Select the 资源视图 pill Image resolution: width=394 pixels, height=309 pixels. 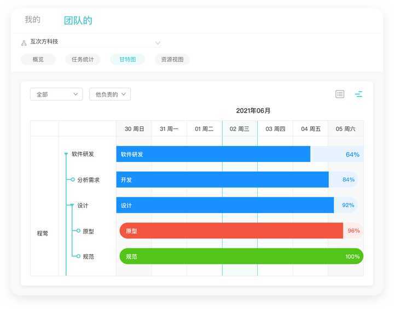pos(172,60)
